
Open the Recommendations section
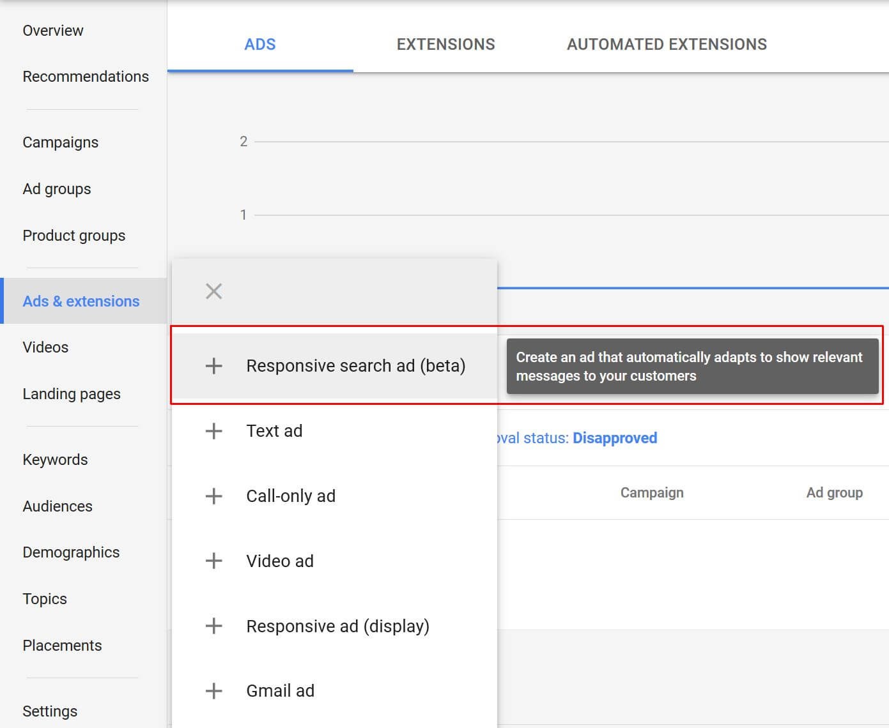[86, 76]
